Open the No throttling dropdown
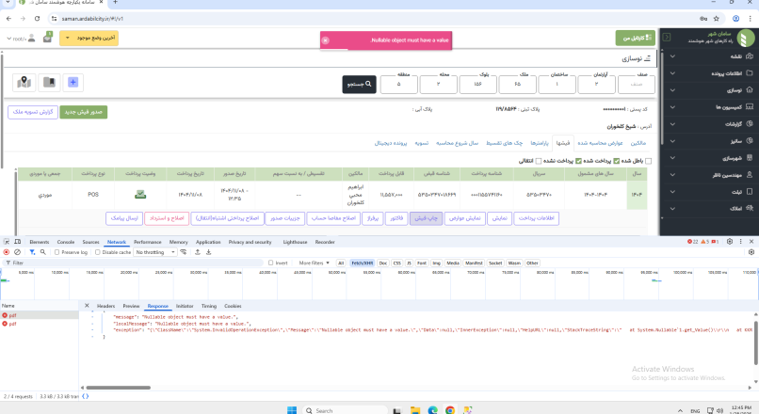This screenshot has width=759, height=414. 154,252
